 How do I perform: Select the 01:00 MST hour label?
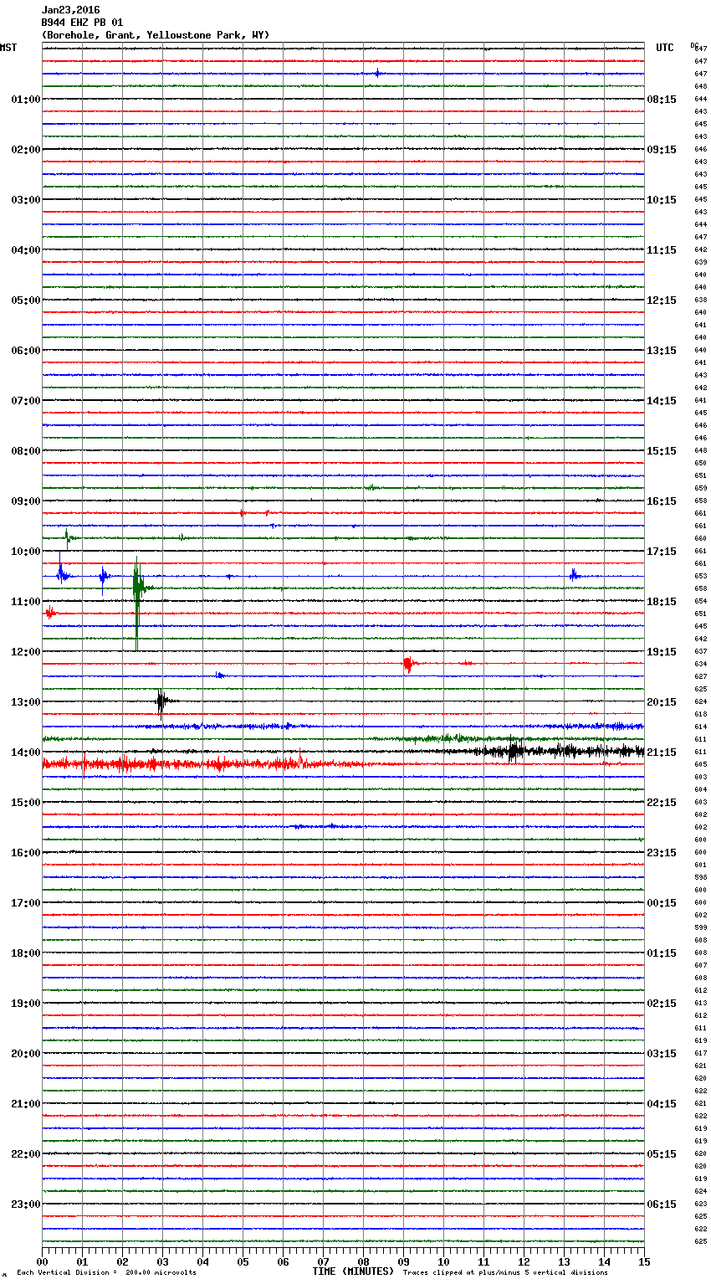[26, 100]
